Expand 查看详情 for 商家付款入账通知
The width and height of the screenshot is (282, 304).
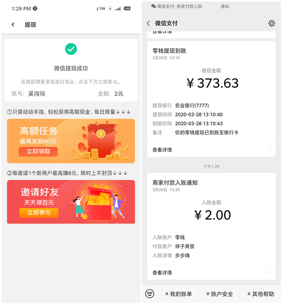[211, 272]
